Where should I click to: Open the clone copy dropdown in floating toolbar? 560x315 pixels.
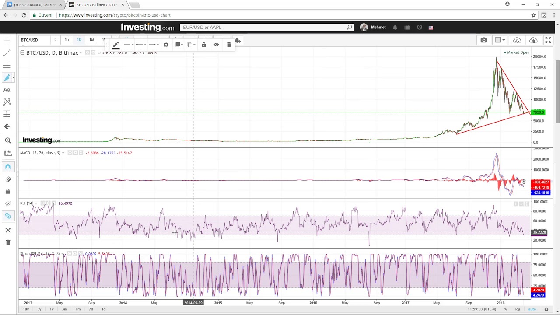click(191, 45)
